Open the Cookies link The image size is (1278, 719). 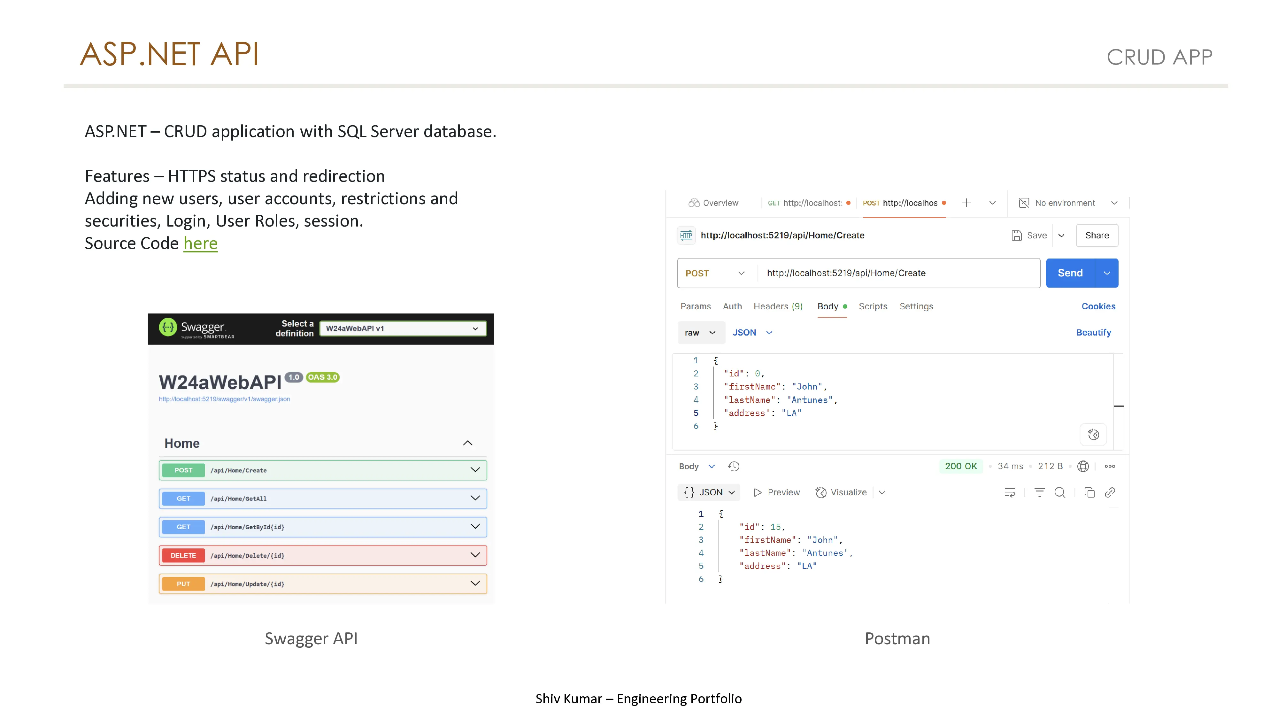(1098, 306)
